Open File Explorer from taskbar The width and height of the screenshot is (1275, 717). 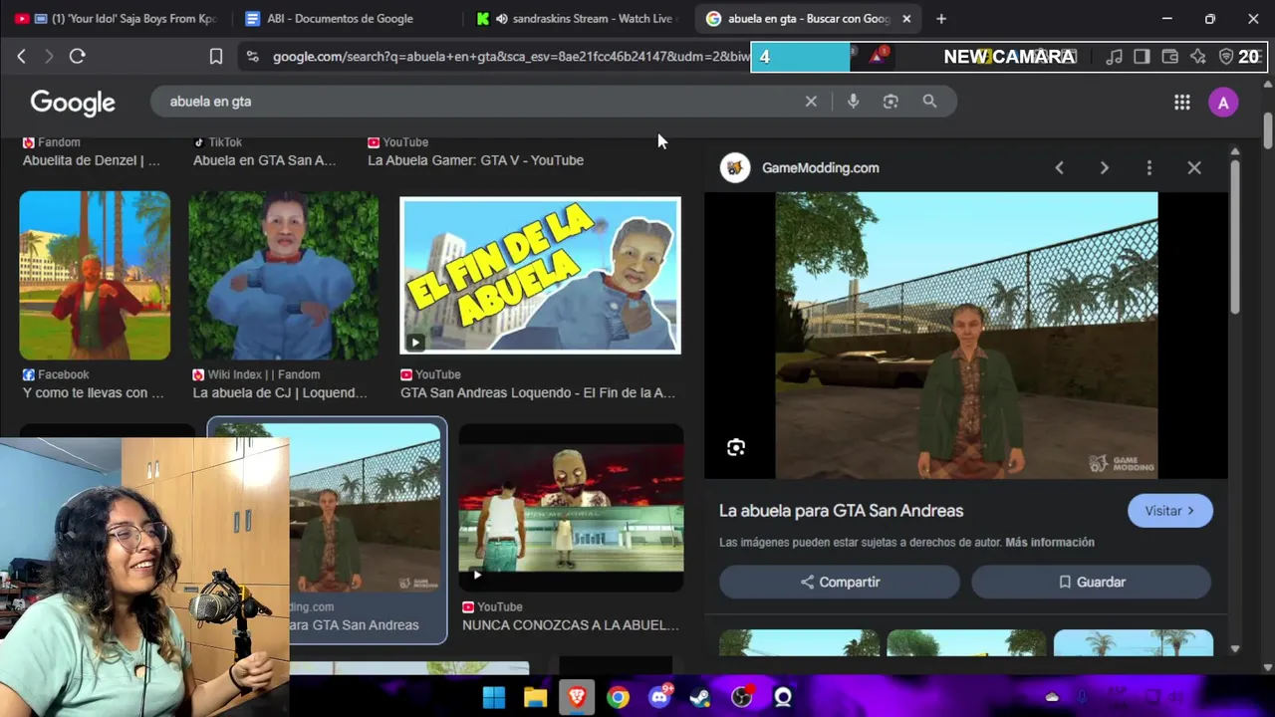[535, 697]
